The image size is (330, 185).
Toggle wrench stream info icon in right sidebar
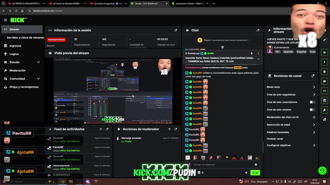(x=324, y=110)
